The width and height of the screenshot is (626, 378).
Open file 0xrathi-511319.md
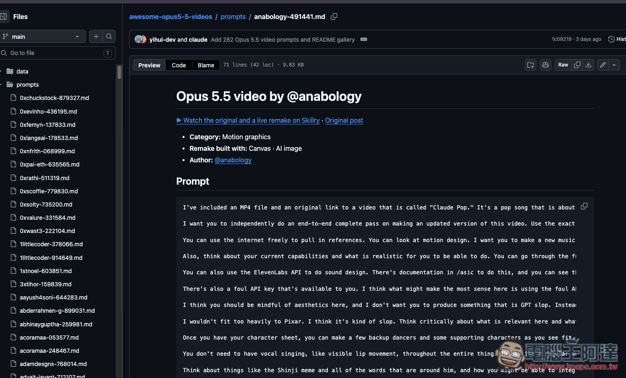(45, 178)
